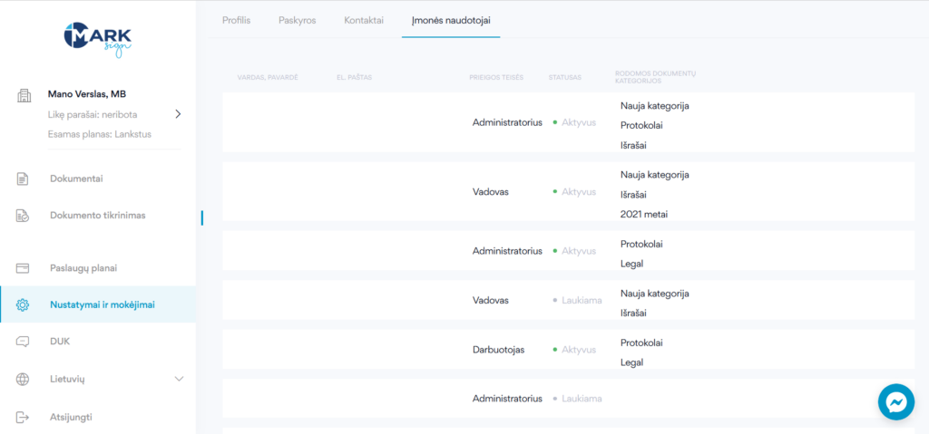Open the Messenger chat widget
Image resolution: width=929 pixels, height=434 pixels.
[x=895, y=401]
